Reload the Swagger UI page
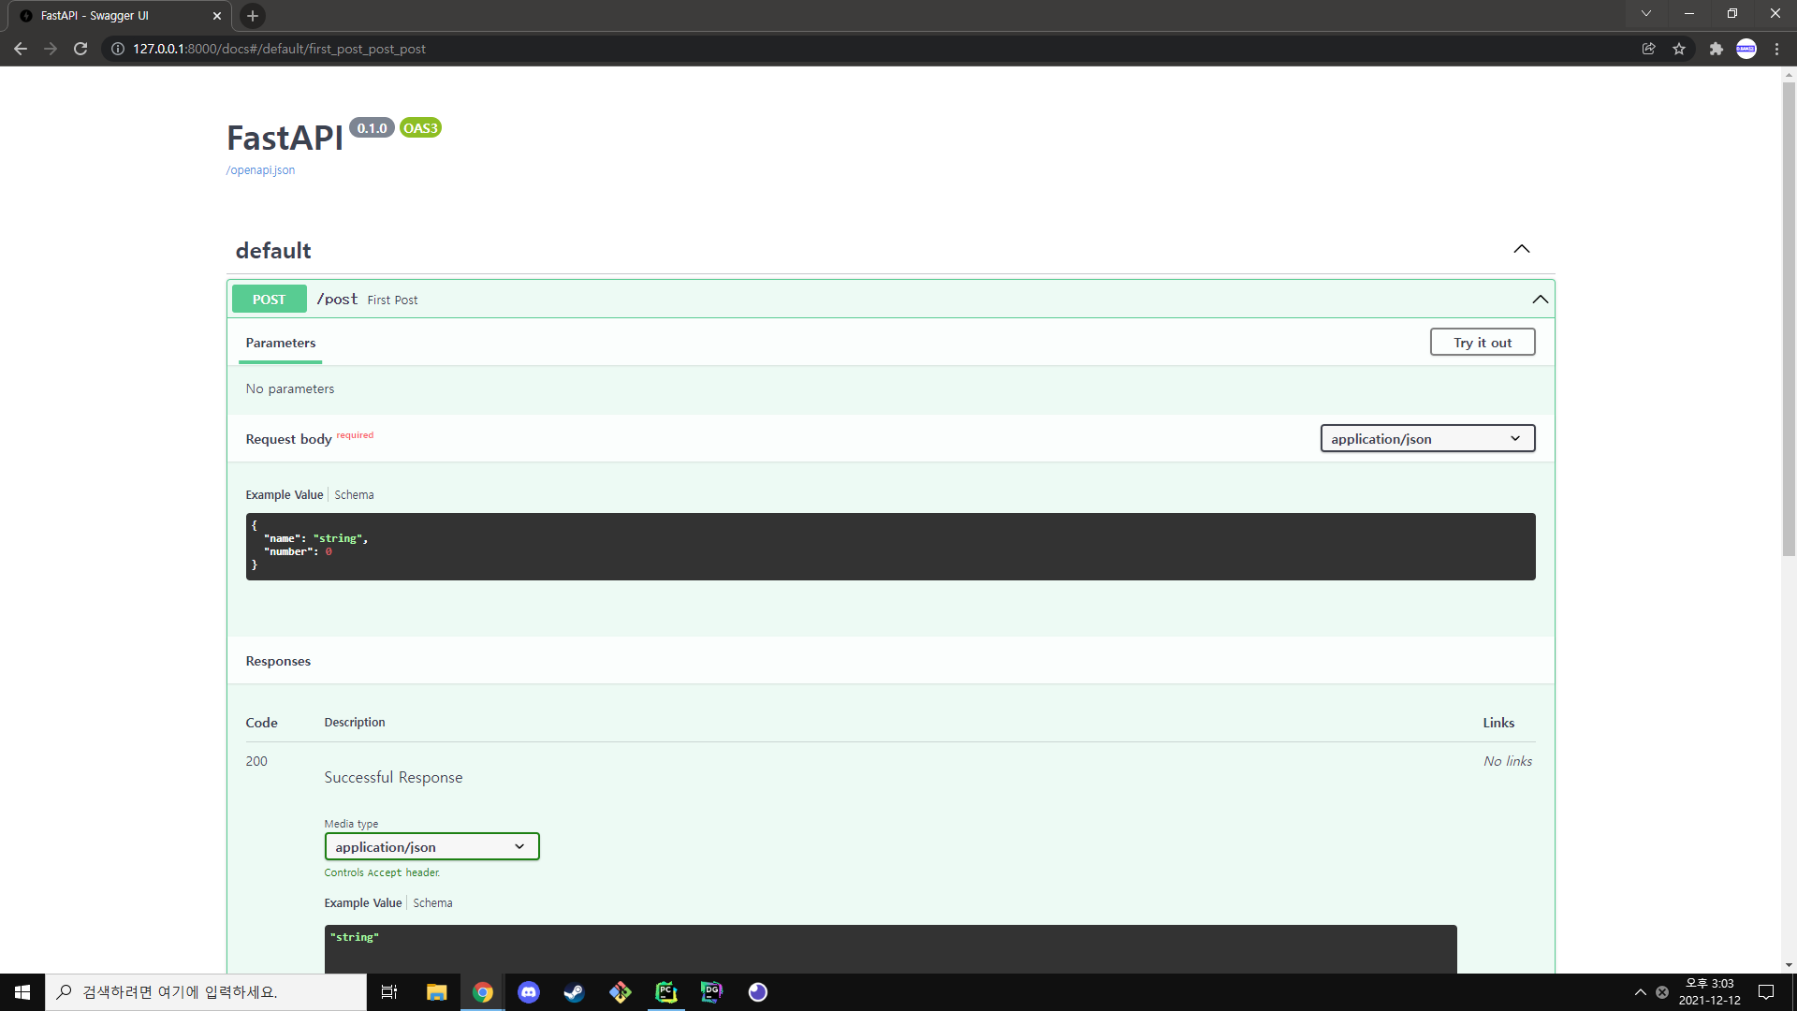The width and height of the screenshot is (1797, 1011). [x=80, y=49]
